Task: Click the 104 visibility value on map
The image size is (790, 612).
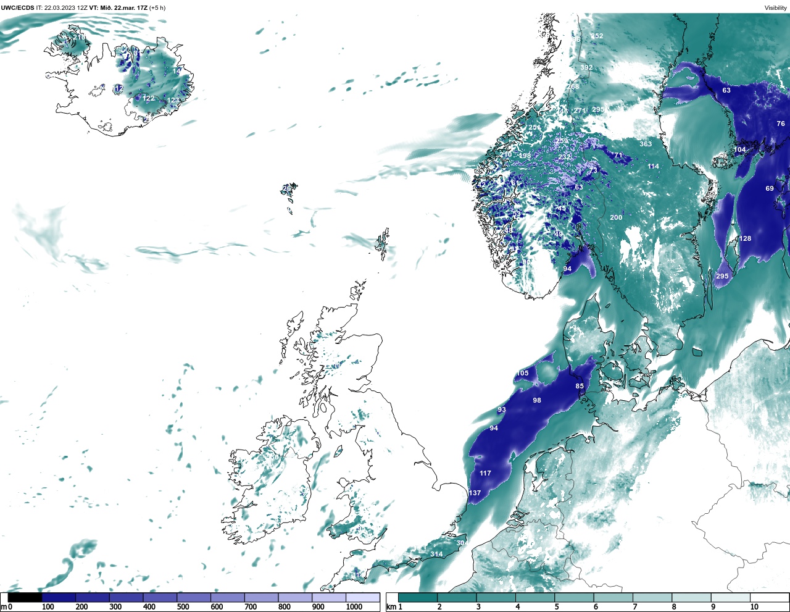Action: coord(739,149)
